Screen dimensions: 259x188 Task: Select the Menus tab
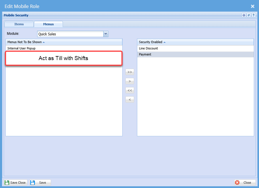point(48,24)
